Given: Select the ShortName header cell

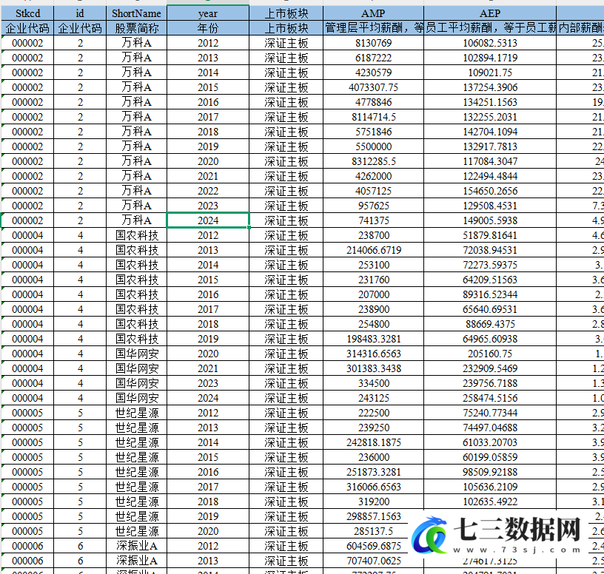Looking at the screenshot, I should point(136,13).
